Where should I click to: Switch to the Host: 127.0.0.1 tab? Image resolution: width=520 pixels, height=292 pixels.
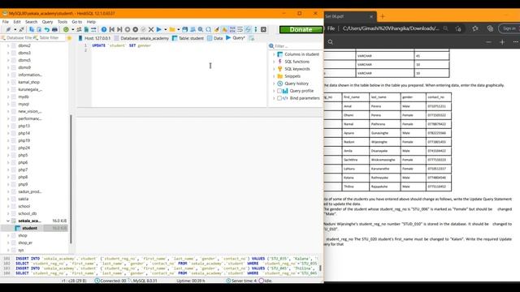point(94,38)
